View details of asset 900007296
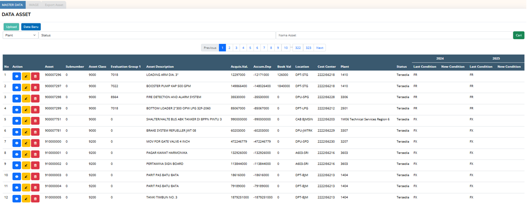This screenshot has height=204, width=528. tap(17, 76)
